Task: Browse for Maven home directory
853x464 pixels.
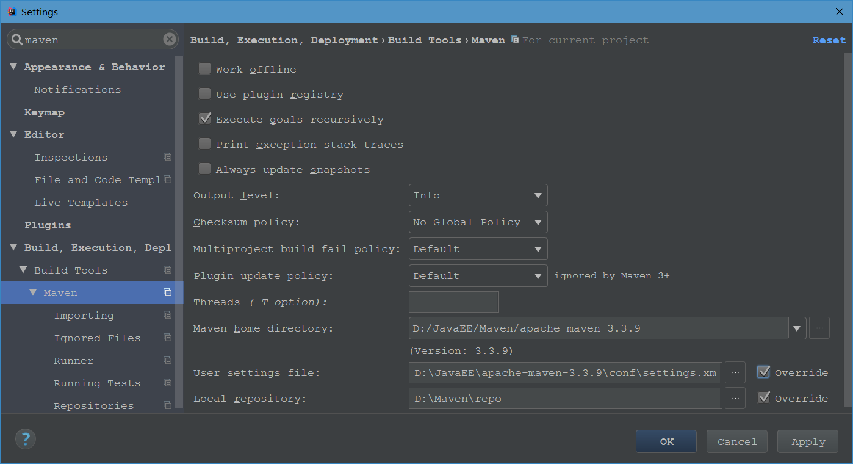Action: pos(819,328)
